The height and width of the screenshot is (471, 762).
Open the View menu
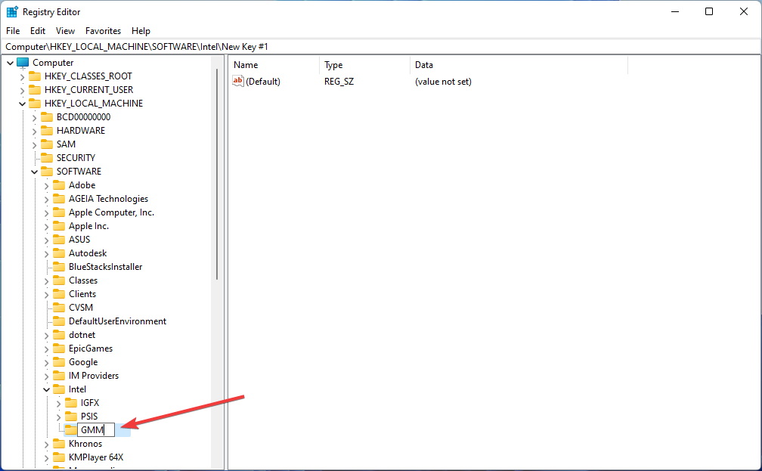click(x=65, y=31)
